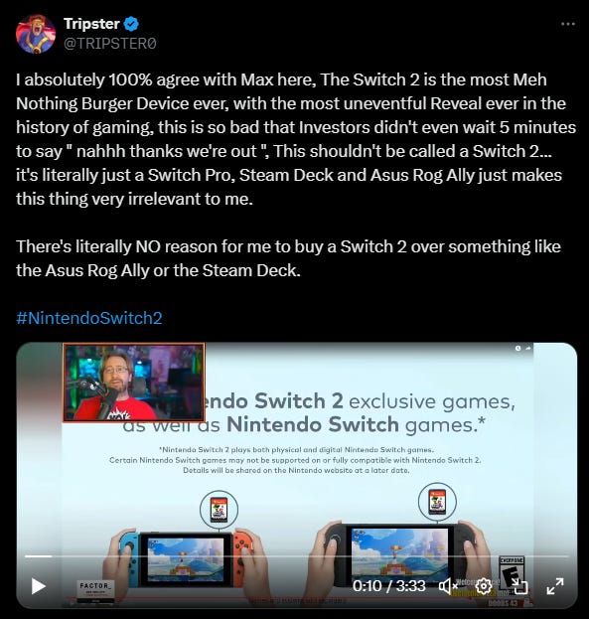Click the Tripster display name
The image size is (589, 619).
tap(91, 24)
